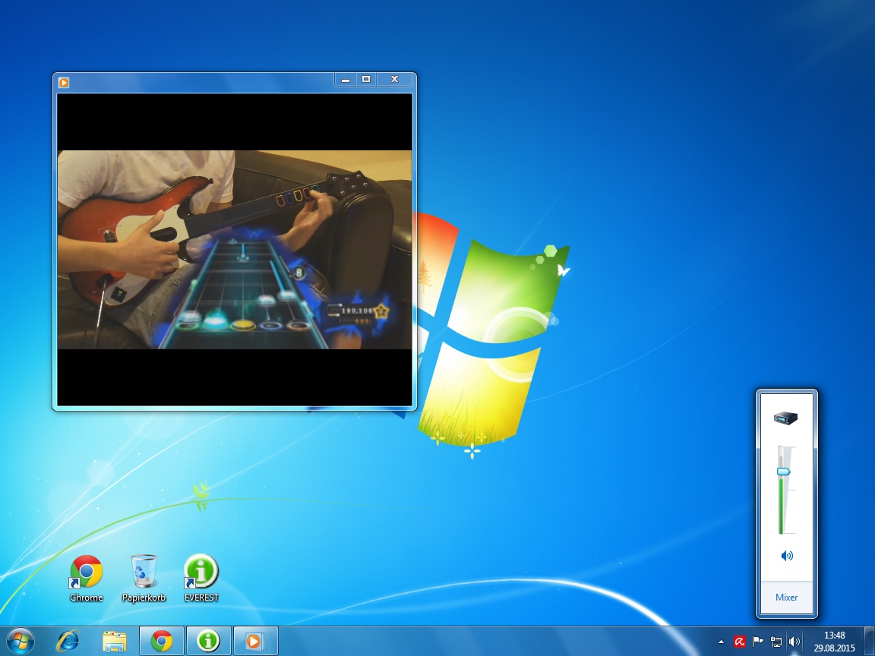Select the Papierkorb recycle bin icon
This screenshot has width=875, height=656.
point(144,572)
